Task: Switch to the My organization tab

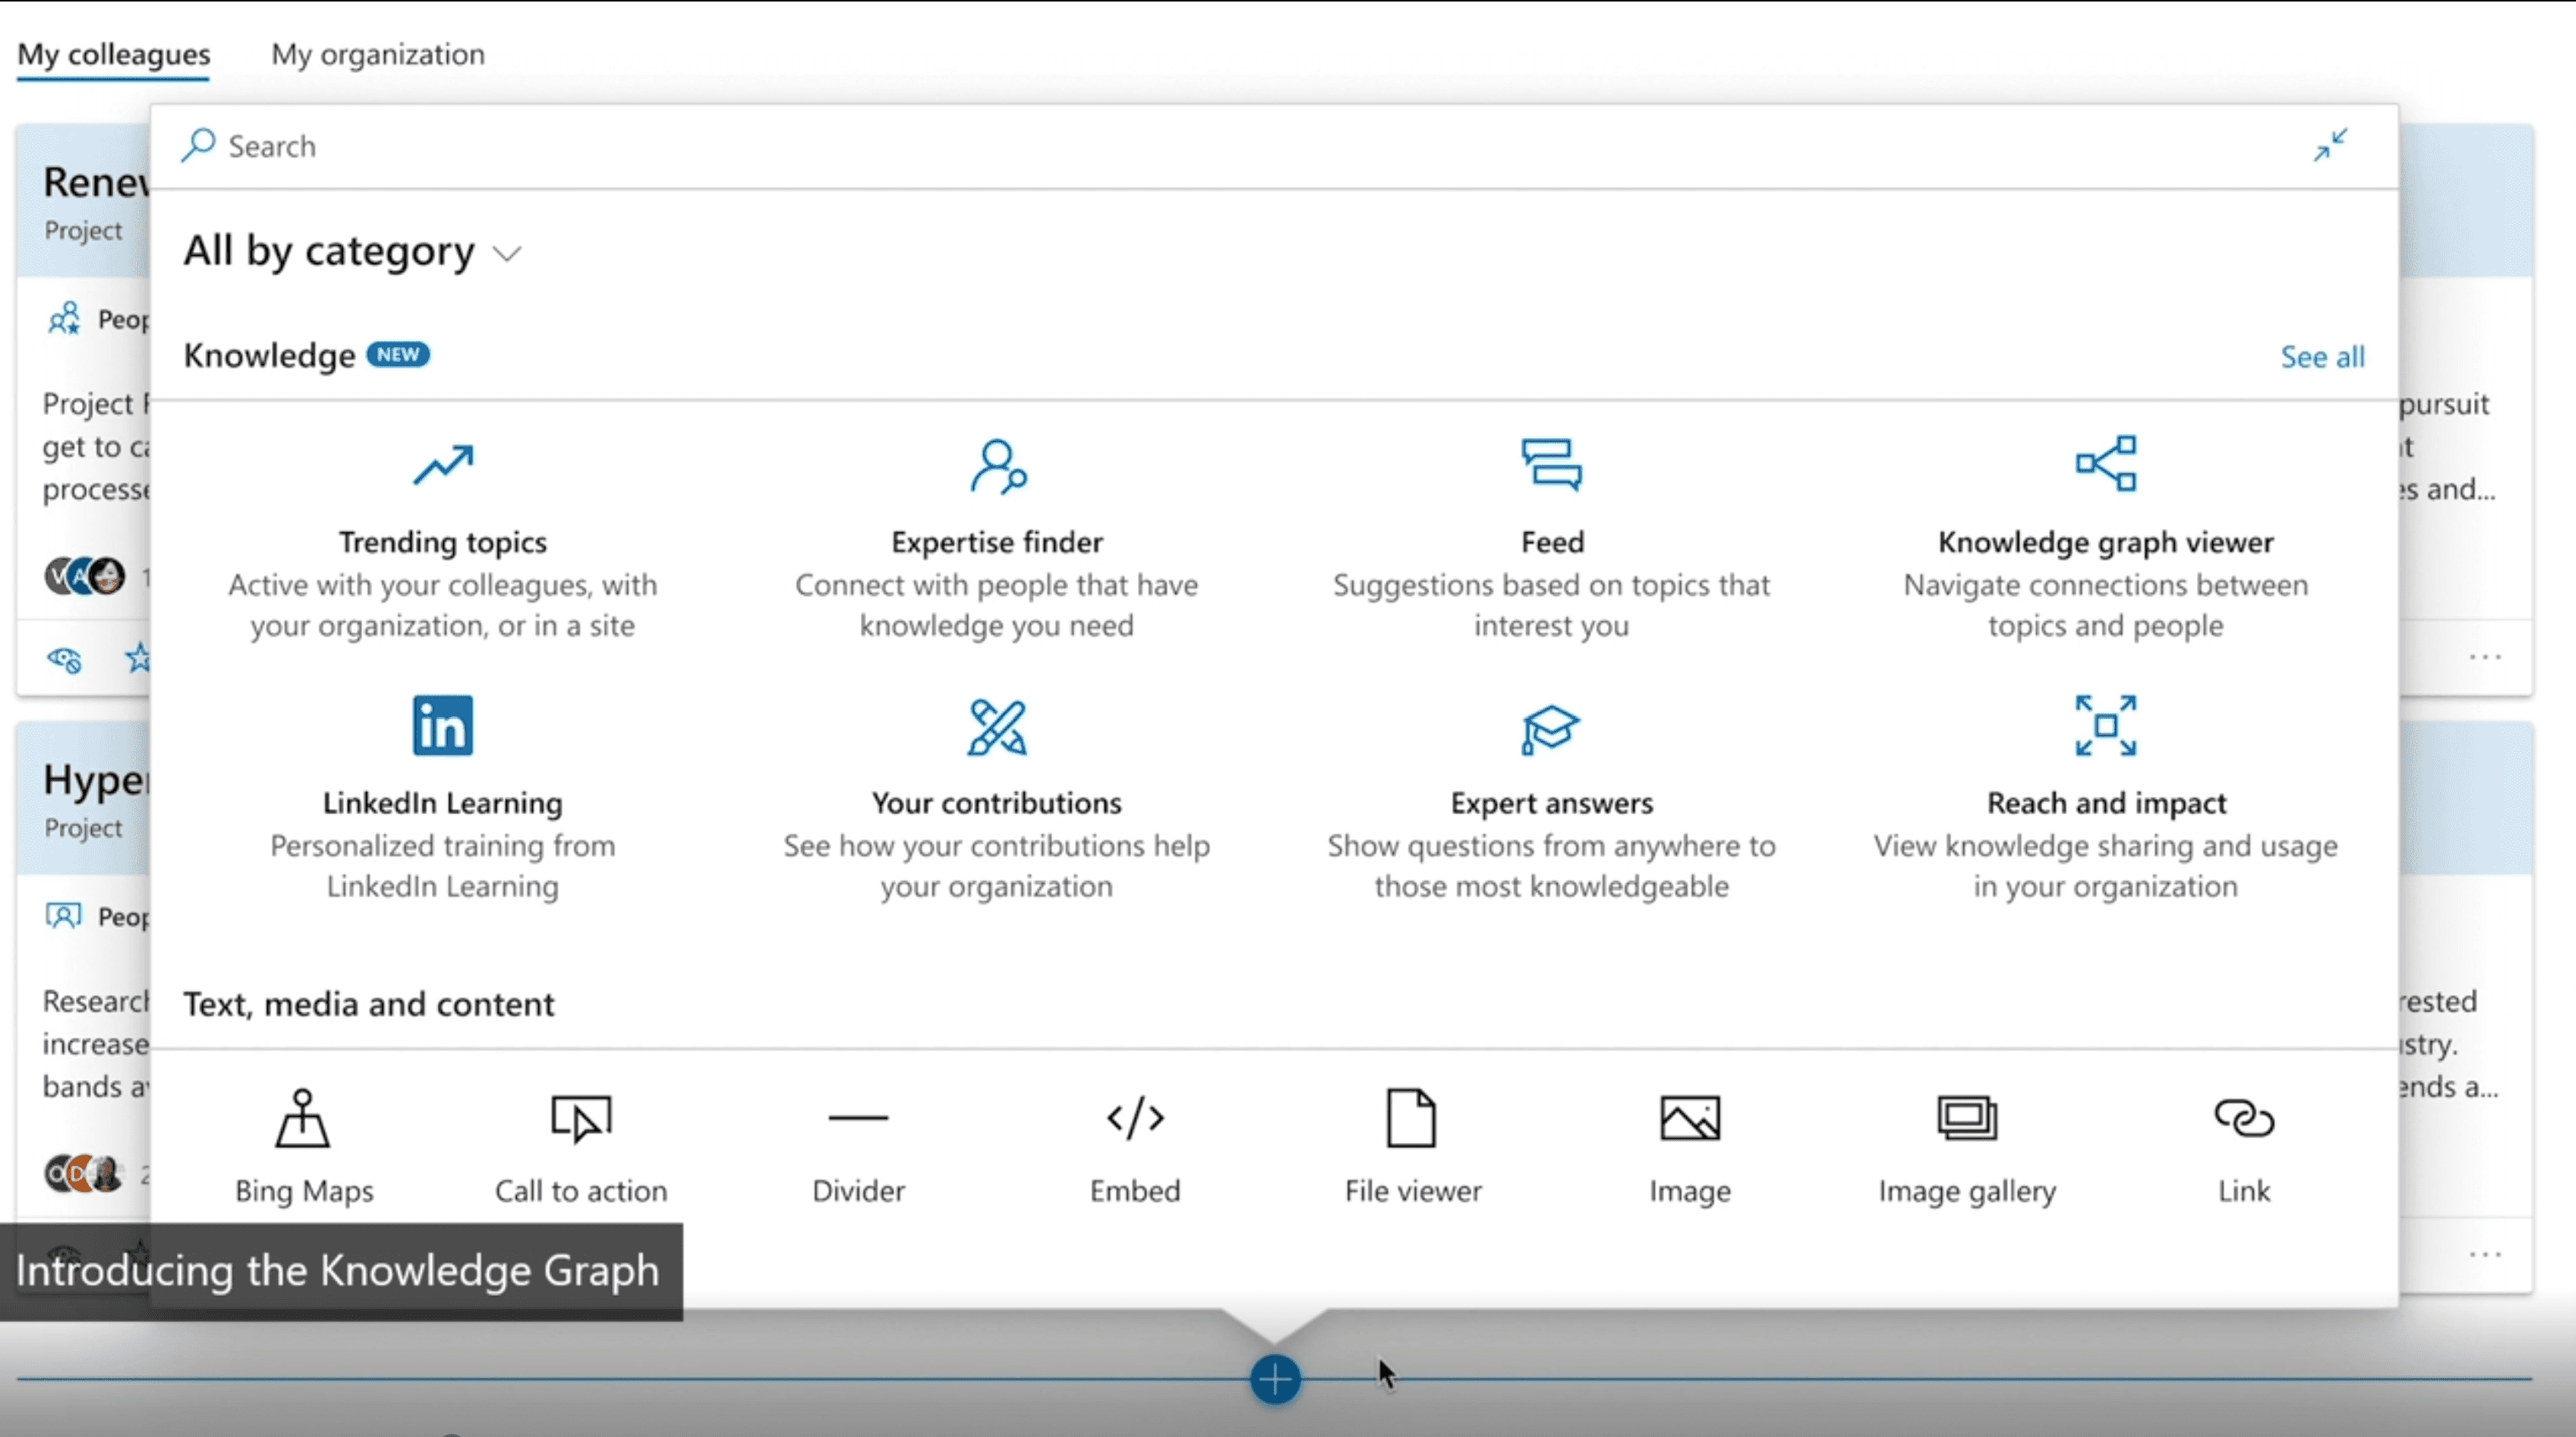Action: 378,54
